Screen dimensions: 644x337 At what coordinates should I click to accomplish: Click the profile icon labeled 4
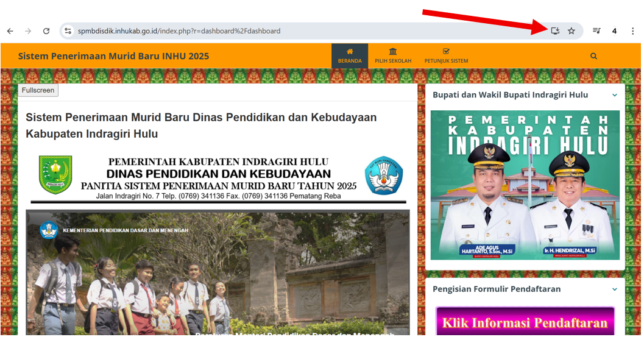tap(614, 31)
